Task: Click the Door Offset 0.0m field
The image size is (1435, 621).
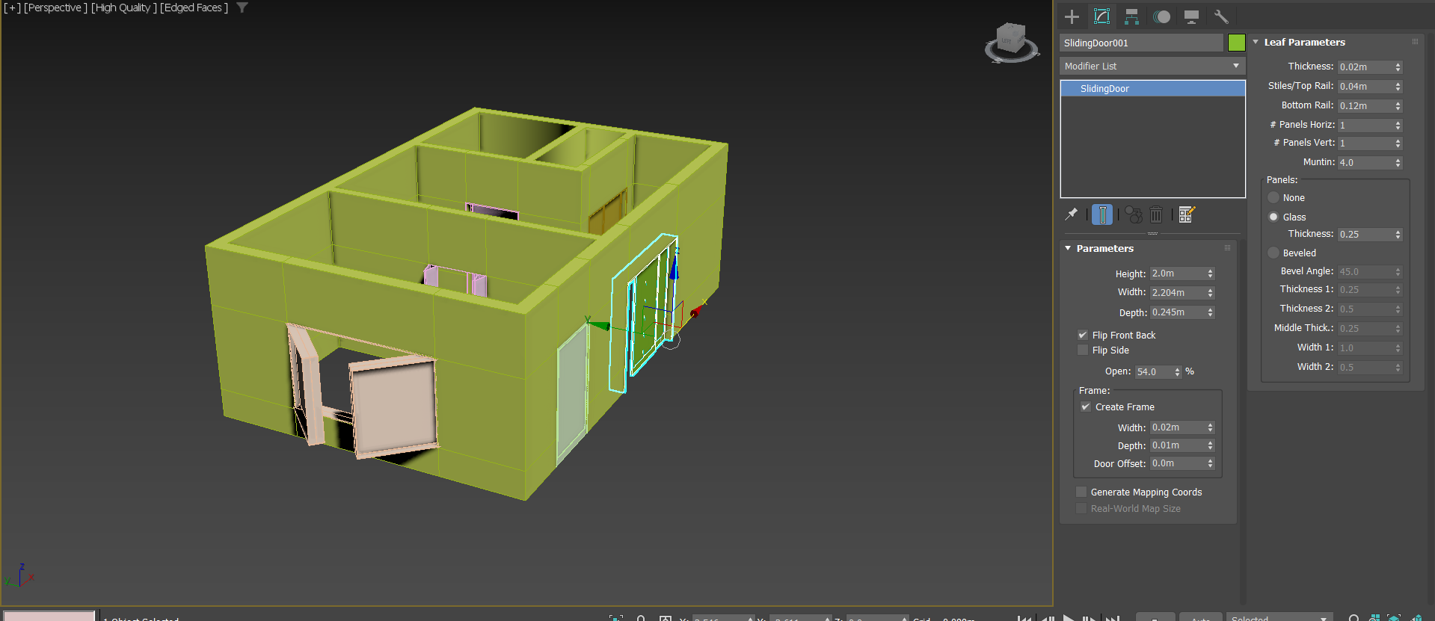Action: click(1178, 463)
